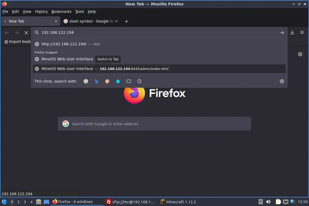309x206 pixels.
Task: Click the removable media eject tray icon
Action: [260, 202]
